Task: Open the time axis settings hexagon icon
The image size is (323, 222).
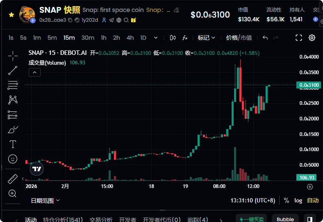Action: [x=310, y=187]
